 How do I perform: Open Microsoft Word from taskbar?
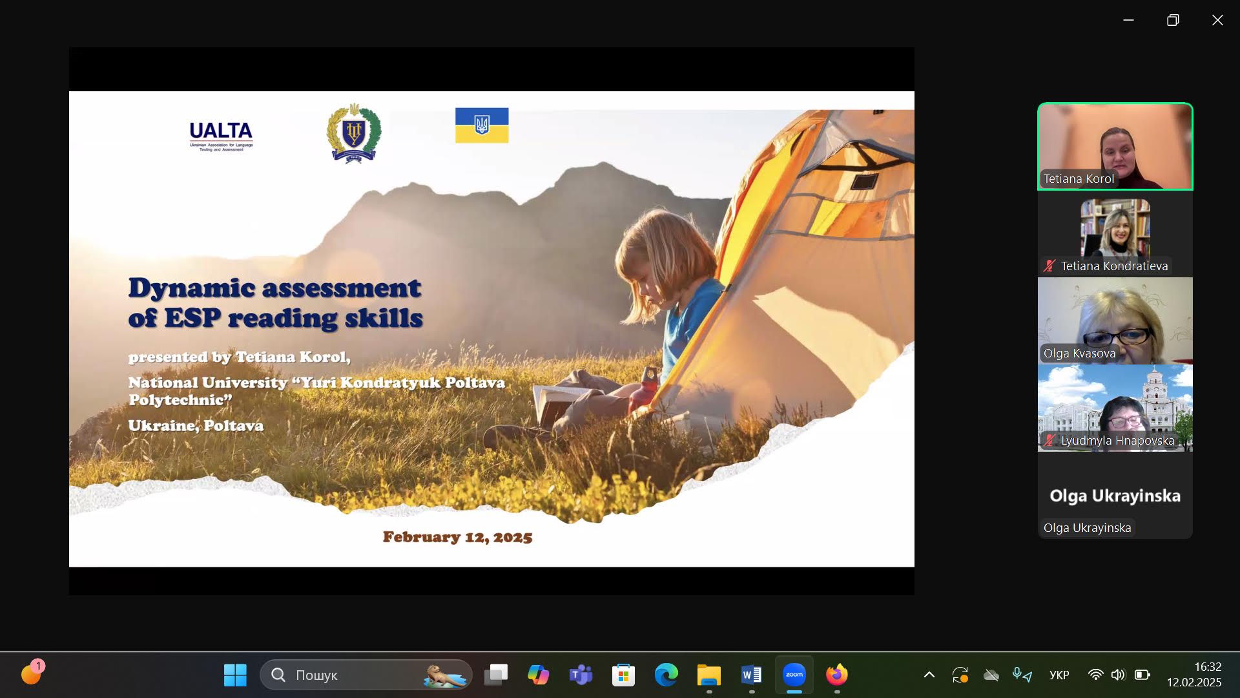pos(751,675)
